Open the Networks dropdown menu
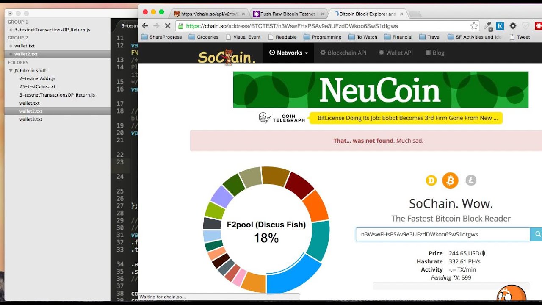The height and width of the screenshot is (305, 542). tap(289, 53)
